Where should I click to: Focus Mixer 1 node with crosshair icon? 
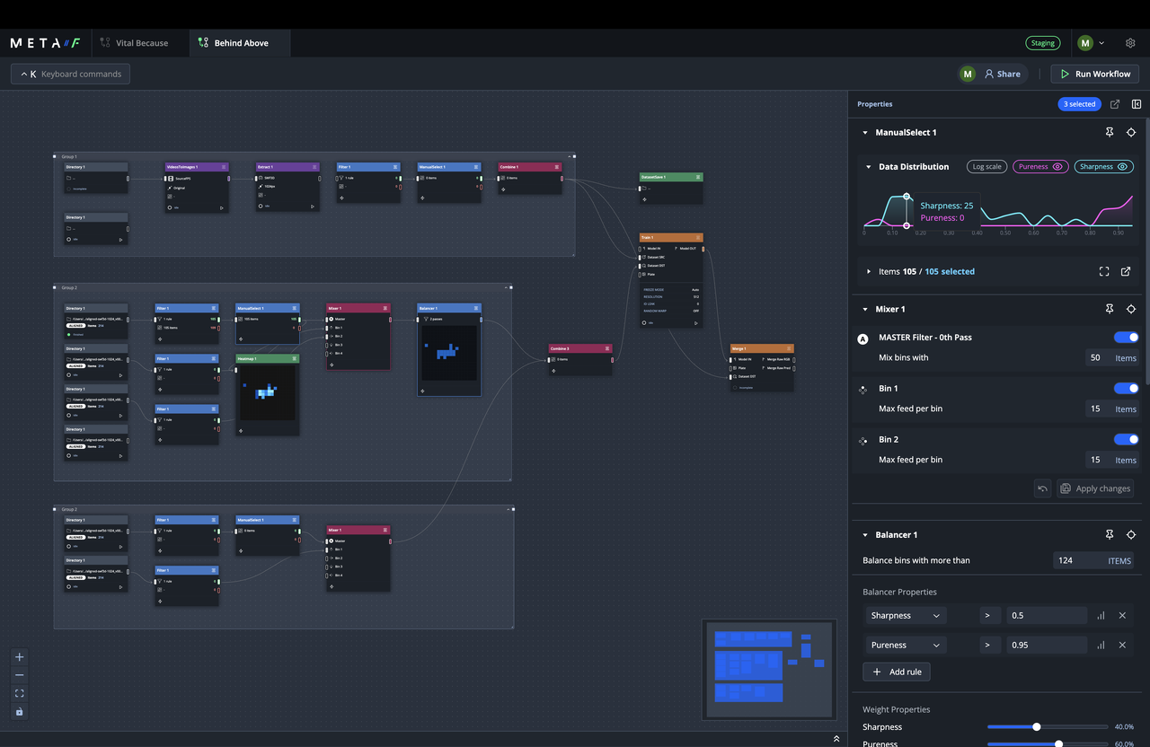tap(1131, 309)
